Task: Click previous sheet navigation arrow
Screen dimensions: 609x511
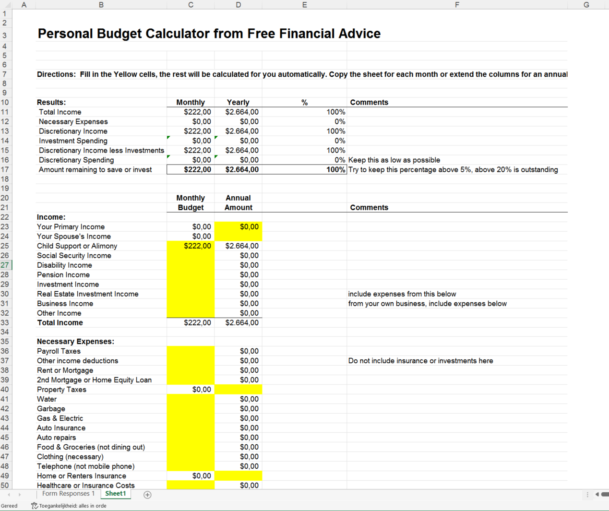Action: (9, 494)
